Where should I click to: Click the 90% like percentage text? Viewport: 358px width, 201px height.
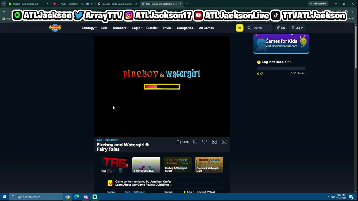[185, 142]
